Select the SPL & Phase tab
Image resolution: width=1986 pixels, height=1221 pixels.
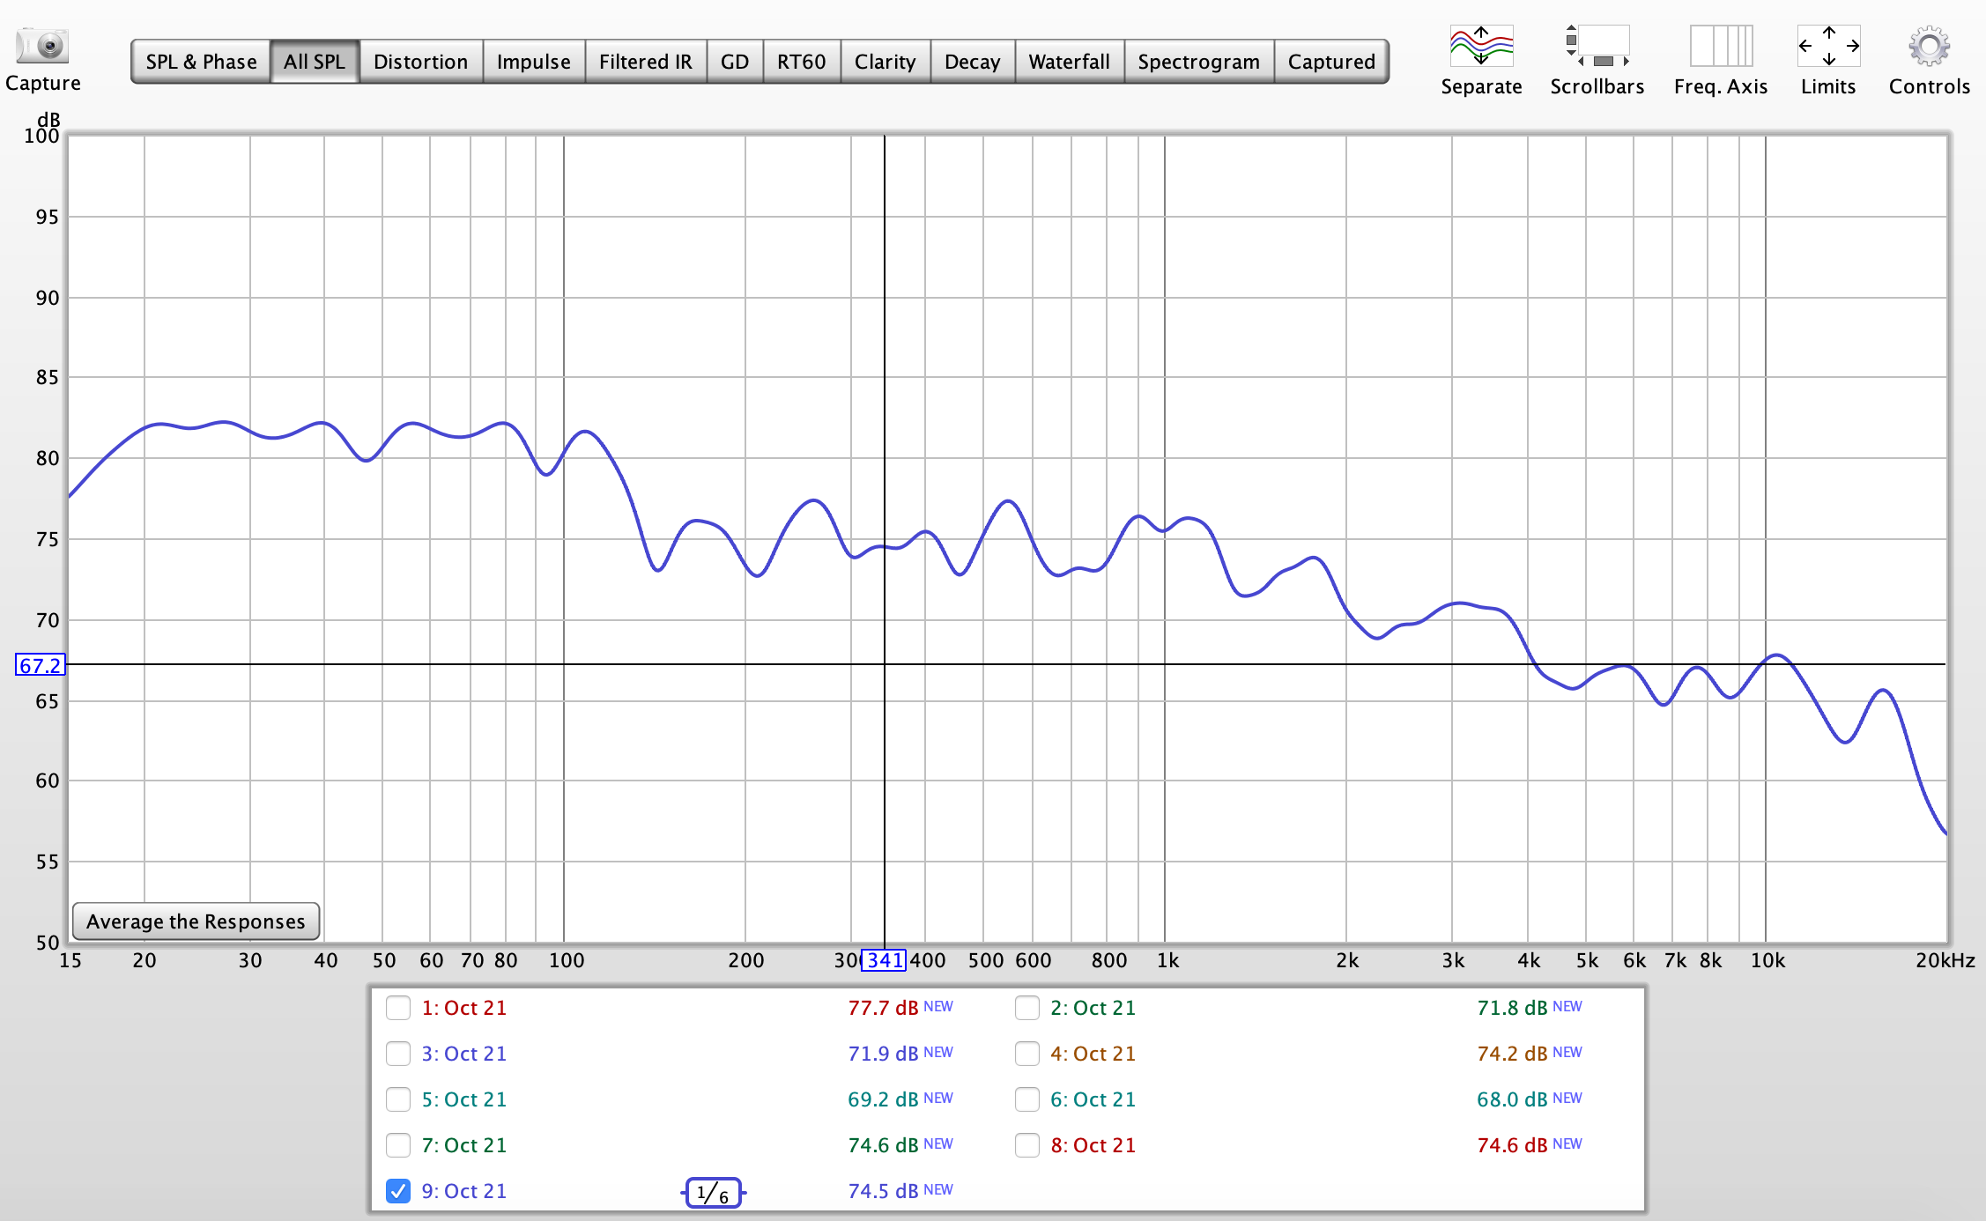click(x=201, y=62)
